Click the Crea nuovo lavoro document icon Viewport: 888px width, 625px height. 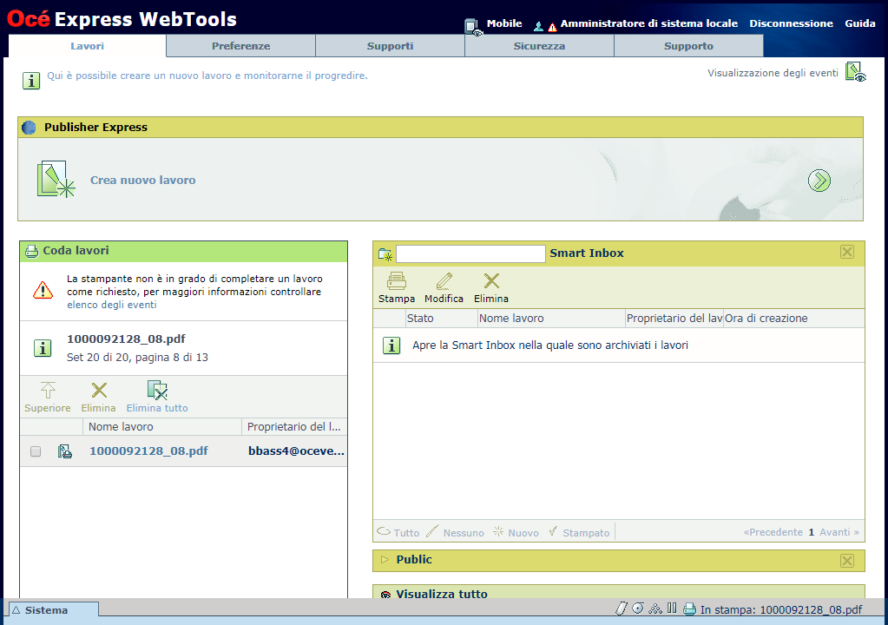[56, 180]
